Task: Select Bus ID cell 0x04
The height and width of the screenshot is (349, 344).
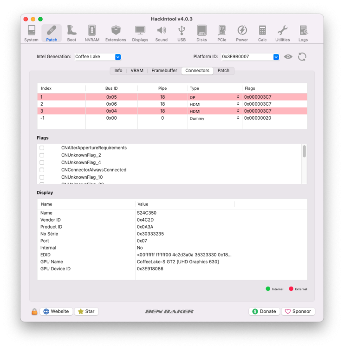Action: (111, 111)
